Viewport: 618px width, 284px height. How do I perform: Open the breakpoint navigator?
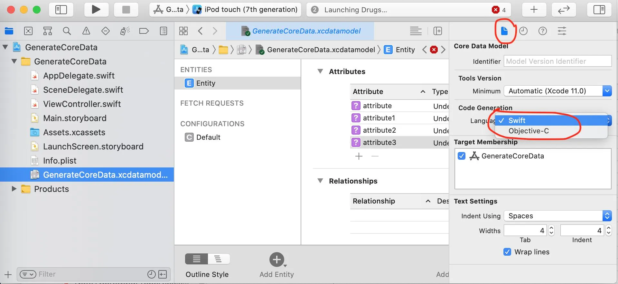point(144,31)
